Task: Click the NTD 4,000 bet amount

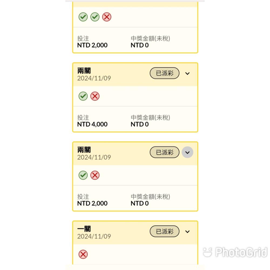Action: pyautogui.click(x=92, y=124)
